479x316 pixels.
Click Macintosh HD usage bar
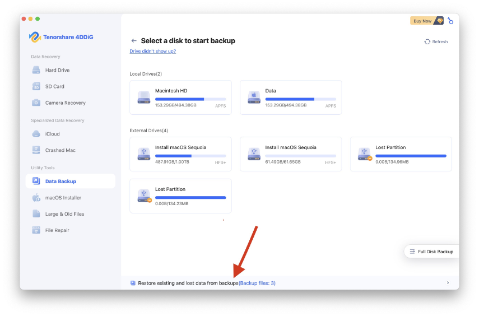190,99
